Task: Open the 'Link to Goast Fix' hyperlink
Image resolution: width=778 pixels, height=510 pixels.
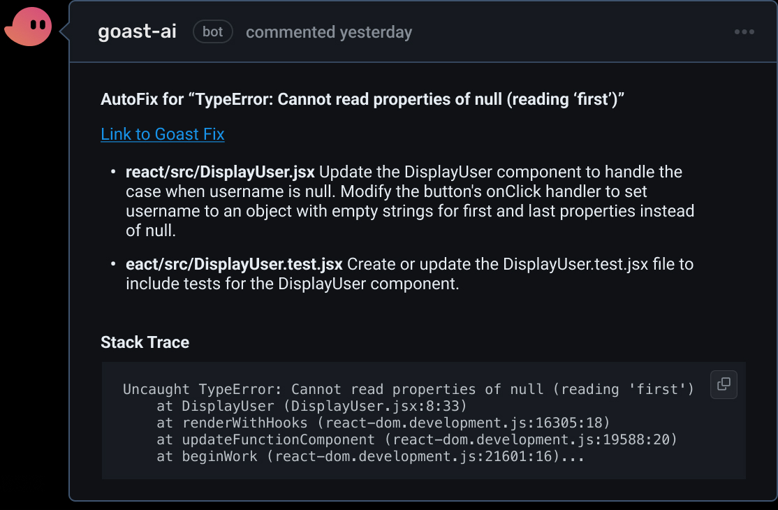Action: (162, 133)
